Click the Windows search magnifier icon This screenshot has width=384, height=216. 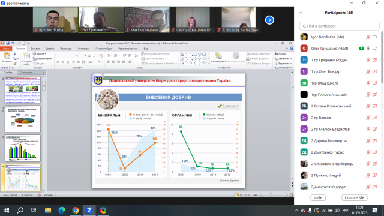pos(20,210)
